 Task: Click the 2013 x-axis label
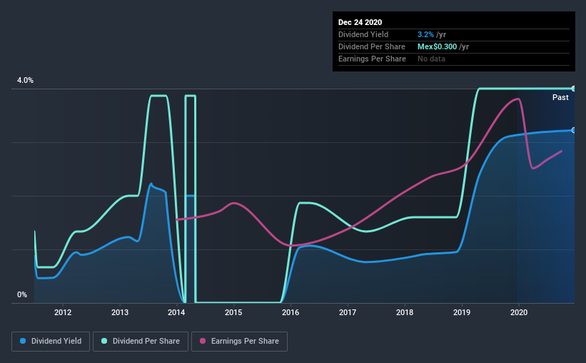(120, 312)
